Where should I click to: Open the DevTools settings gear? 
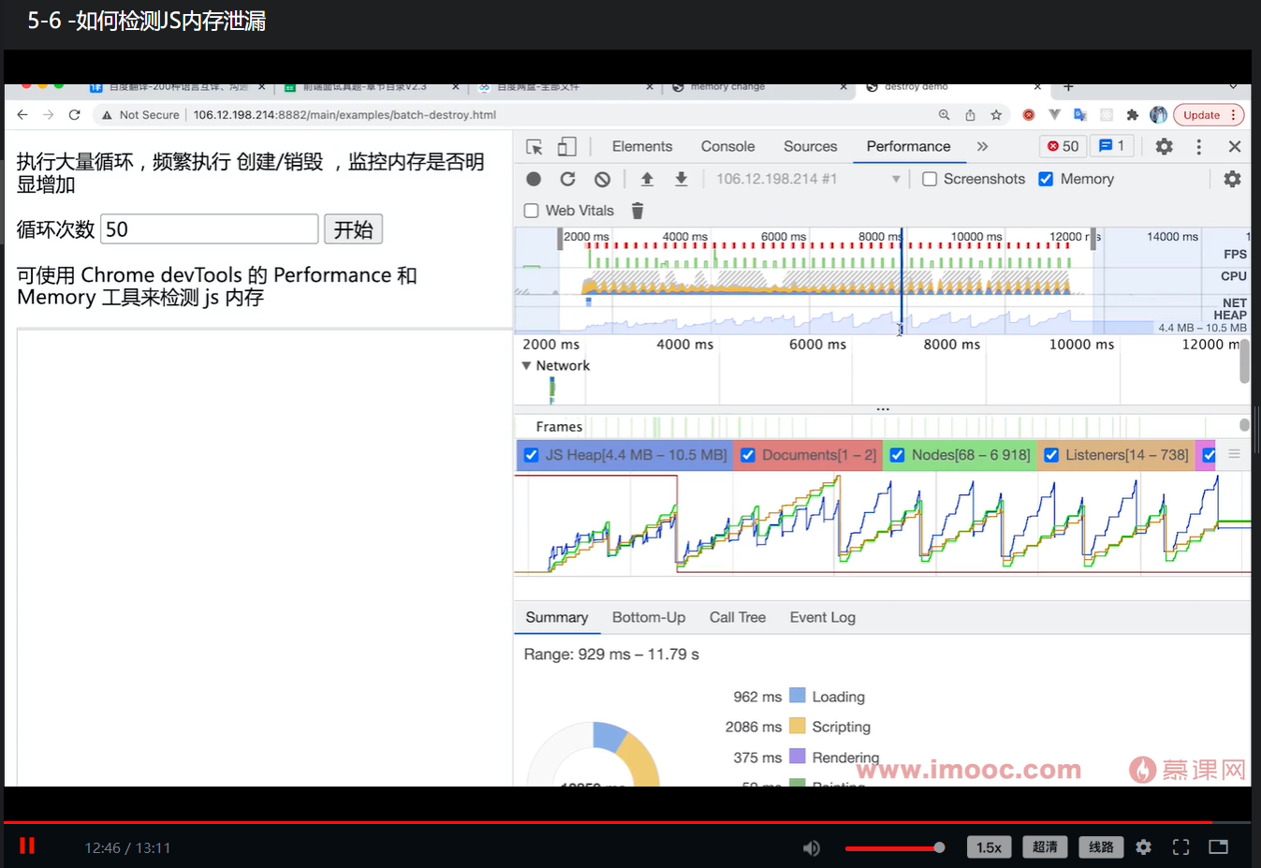(x=1164, y=147)
